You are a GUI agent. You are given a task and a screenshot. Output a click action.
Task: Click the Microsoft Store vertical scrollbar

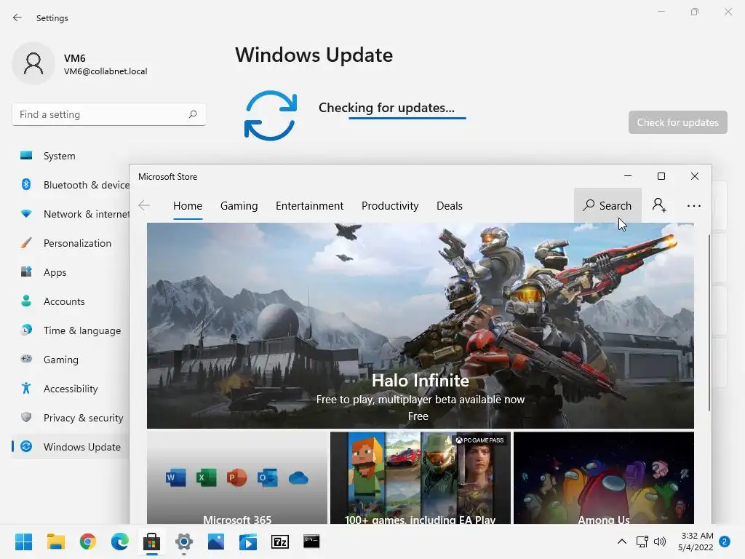click(709, 323)
